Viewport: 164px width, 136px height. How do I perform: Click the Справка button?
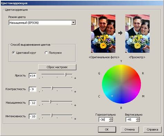point(153,129)
